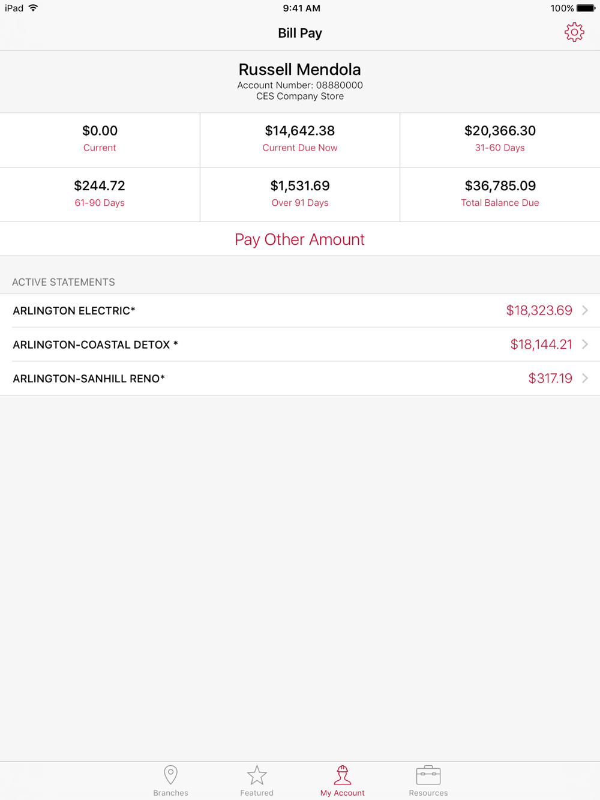The width and height of the screenshot is (600, 800).
Task: Open the ARLINGTON-SANHILL RENO* statement
Action: click(89, 379)
